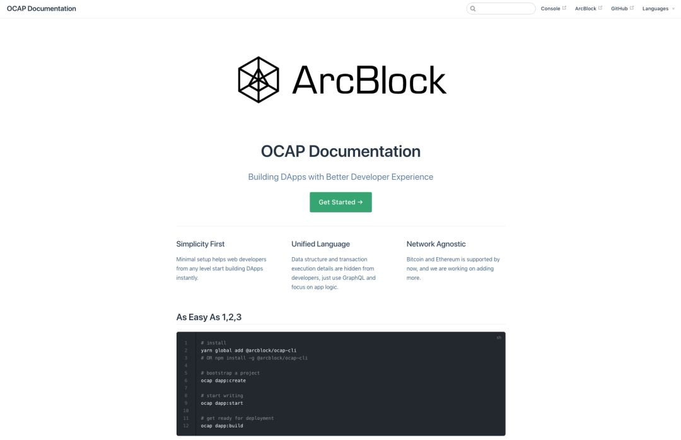Expand the Languages dropdown arrow
The width and height of the screenshot is (681, 440).
pyautogui.click(x=673, y=9)
